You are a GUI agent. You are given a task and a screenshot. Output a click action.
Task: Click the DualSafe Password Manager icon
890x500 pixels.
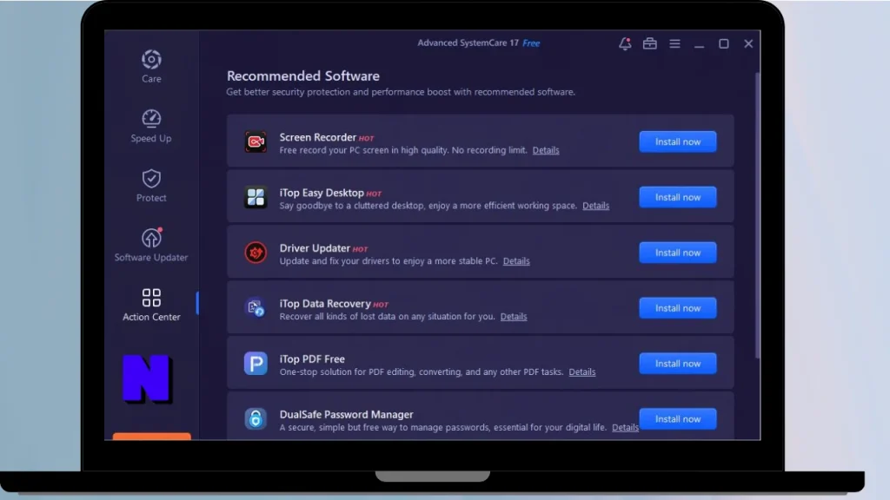[x=256, y=419]
